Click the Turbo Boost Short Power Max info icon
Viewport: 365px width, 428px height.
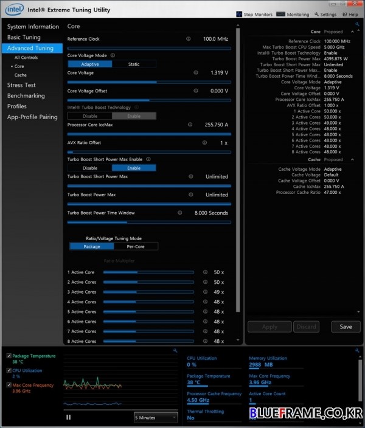[190, 176]
